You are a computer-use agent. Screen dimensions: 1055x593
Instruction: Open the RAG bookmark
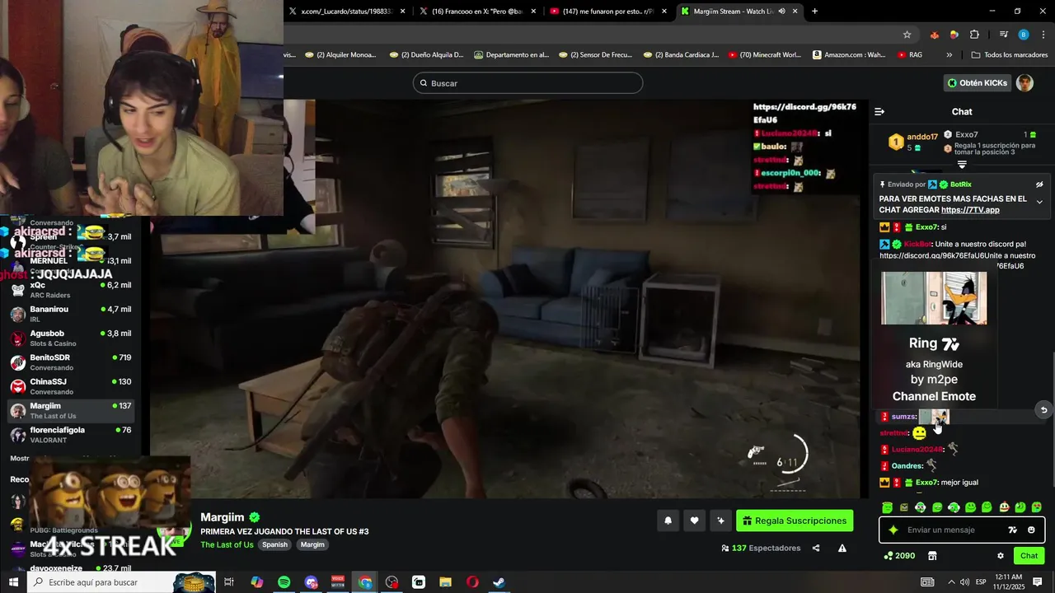coord(909,55)
